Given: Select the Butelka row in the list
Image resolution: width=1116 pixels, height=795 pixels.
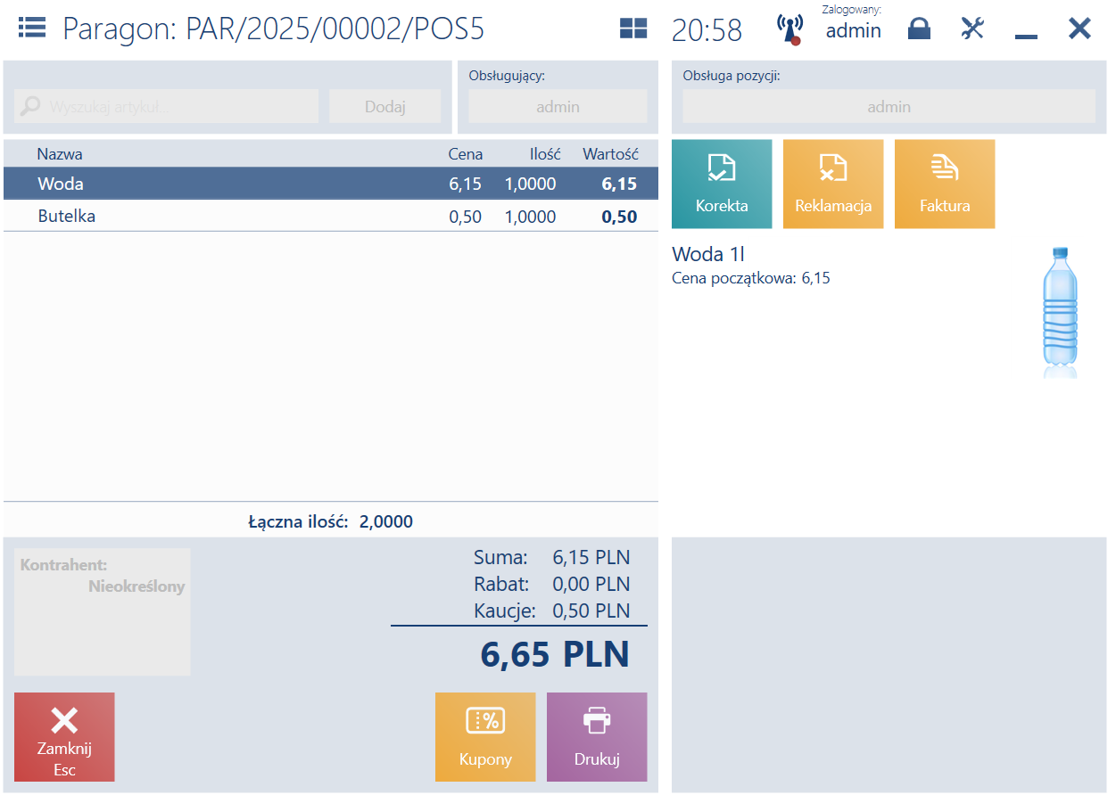Looking at the screenshot, I should (331, 216).
